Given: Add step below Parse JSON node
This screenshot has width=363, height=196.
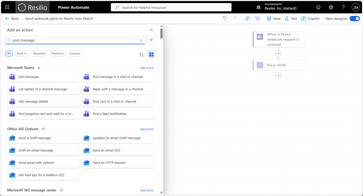Looking at the screenshot, I should [x=278, y=76].
